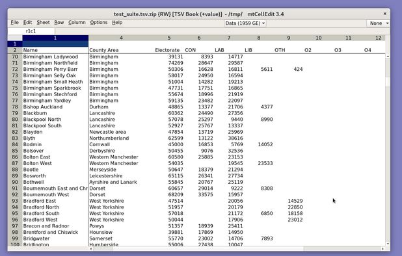Click the up arrow of the vertical scrollbar
Image resolution: width=402 pixels, height=256 pixels.
(388, 56)
